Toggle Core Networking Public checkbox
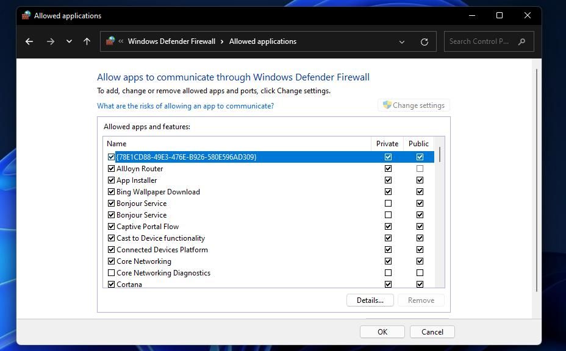 tap(420, 261)
